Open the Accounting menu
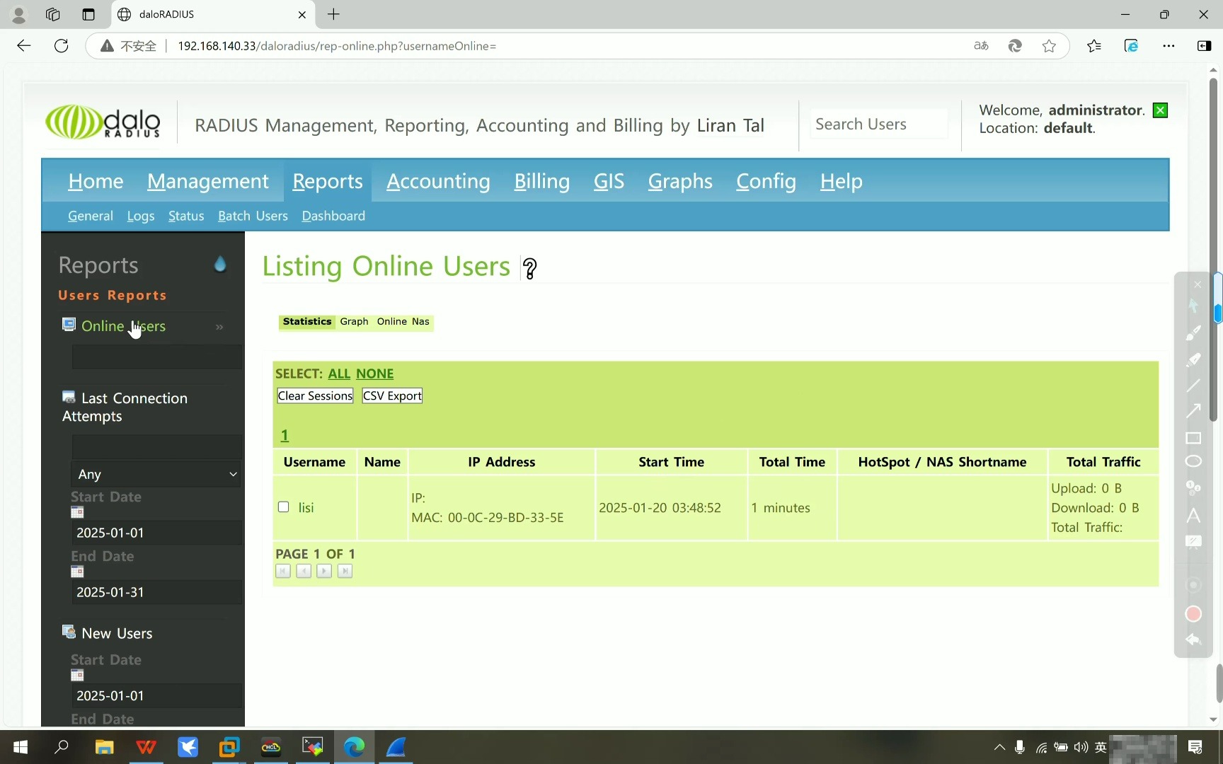This screenshot has height=764, width=1223. [438, 181]
